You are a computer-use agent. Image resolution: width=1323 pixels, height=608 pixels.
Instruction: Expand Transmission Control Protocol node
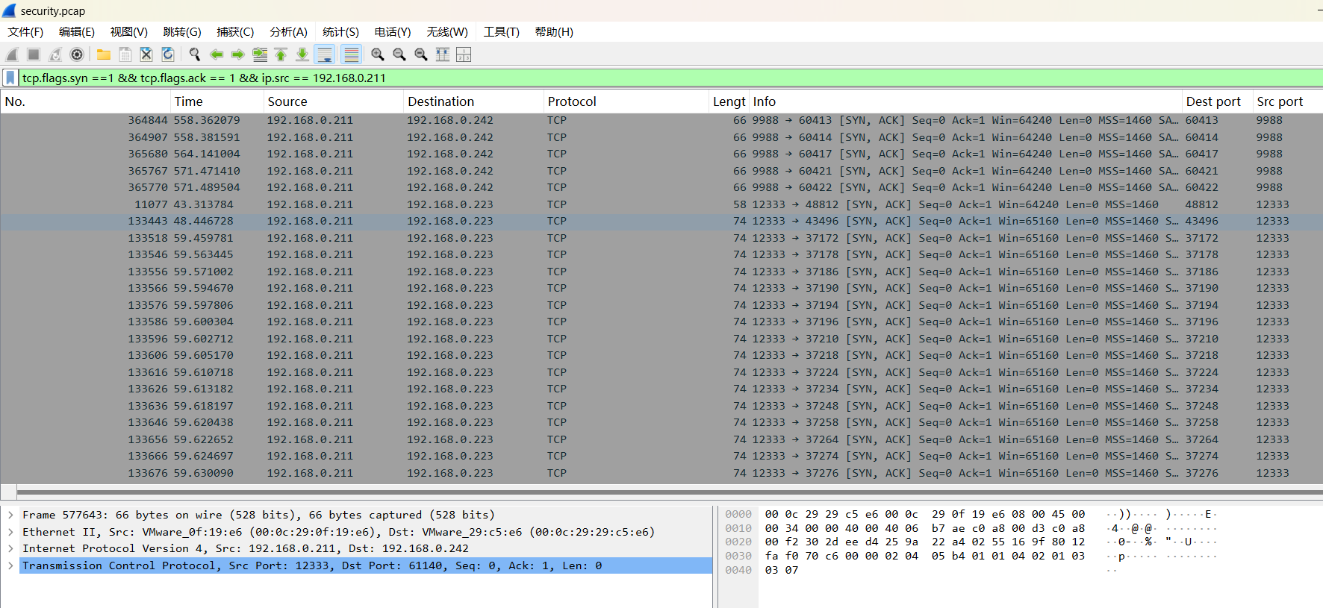[x=10, y=565]
